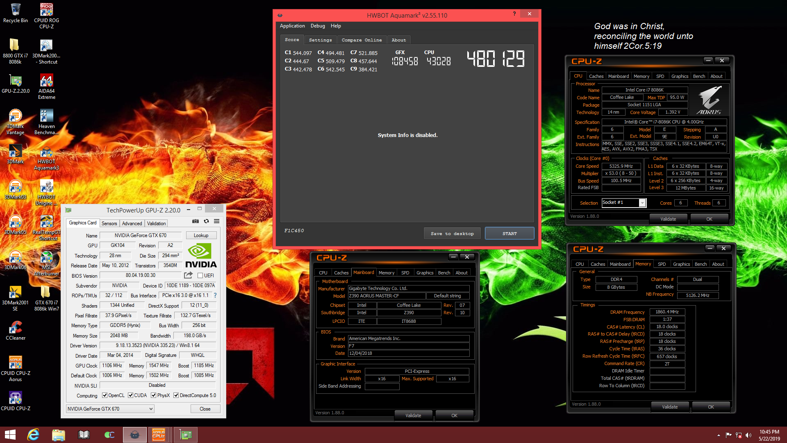
Task: Click Bus Interface question mark icon
Action: (215, 295)
